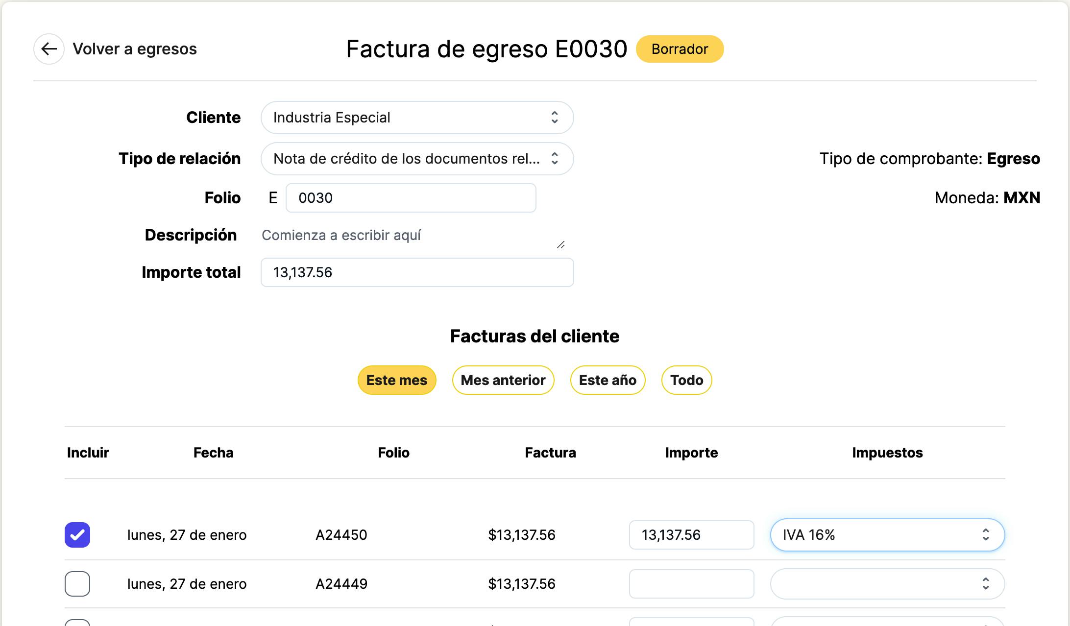Click Volver a egresos link
Image resolution: width=1070 pixels, height=626 pixels.
pyautogui.click(x=135, y=49)
